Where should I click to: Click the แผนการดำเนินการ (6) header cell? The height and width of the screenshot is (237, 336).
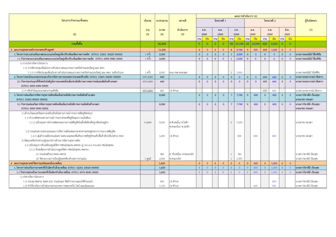pyautogui.click(x=245, y=16)
